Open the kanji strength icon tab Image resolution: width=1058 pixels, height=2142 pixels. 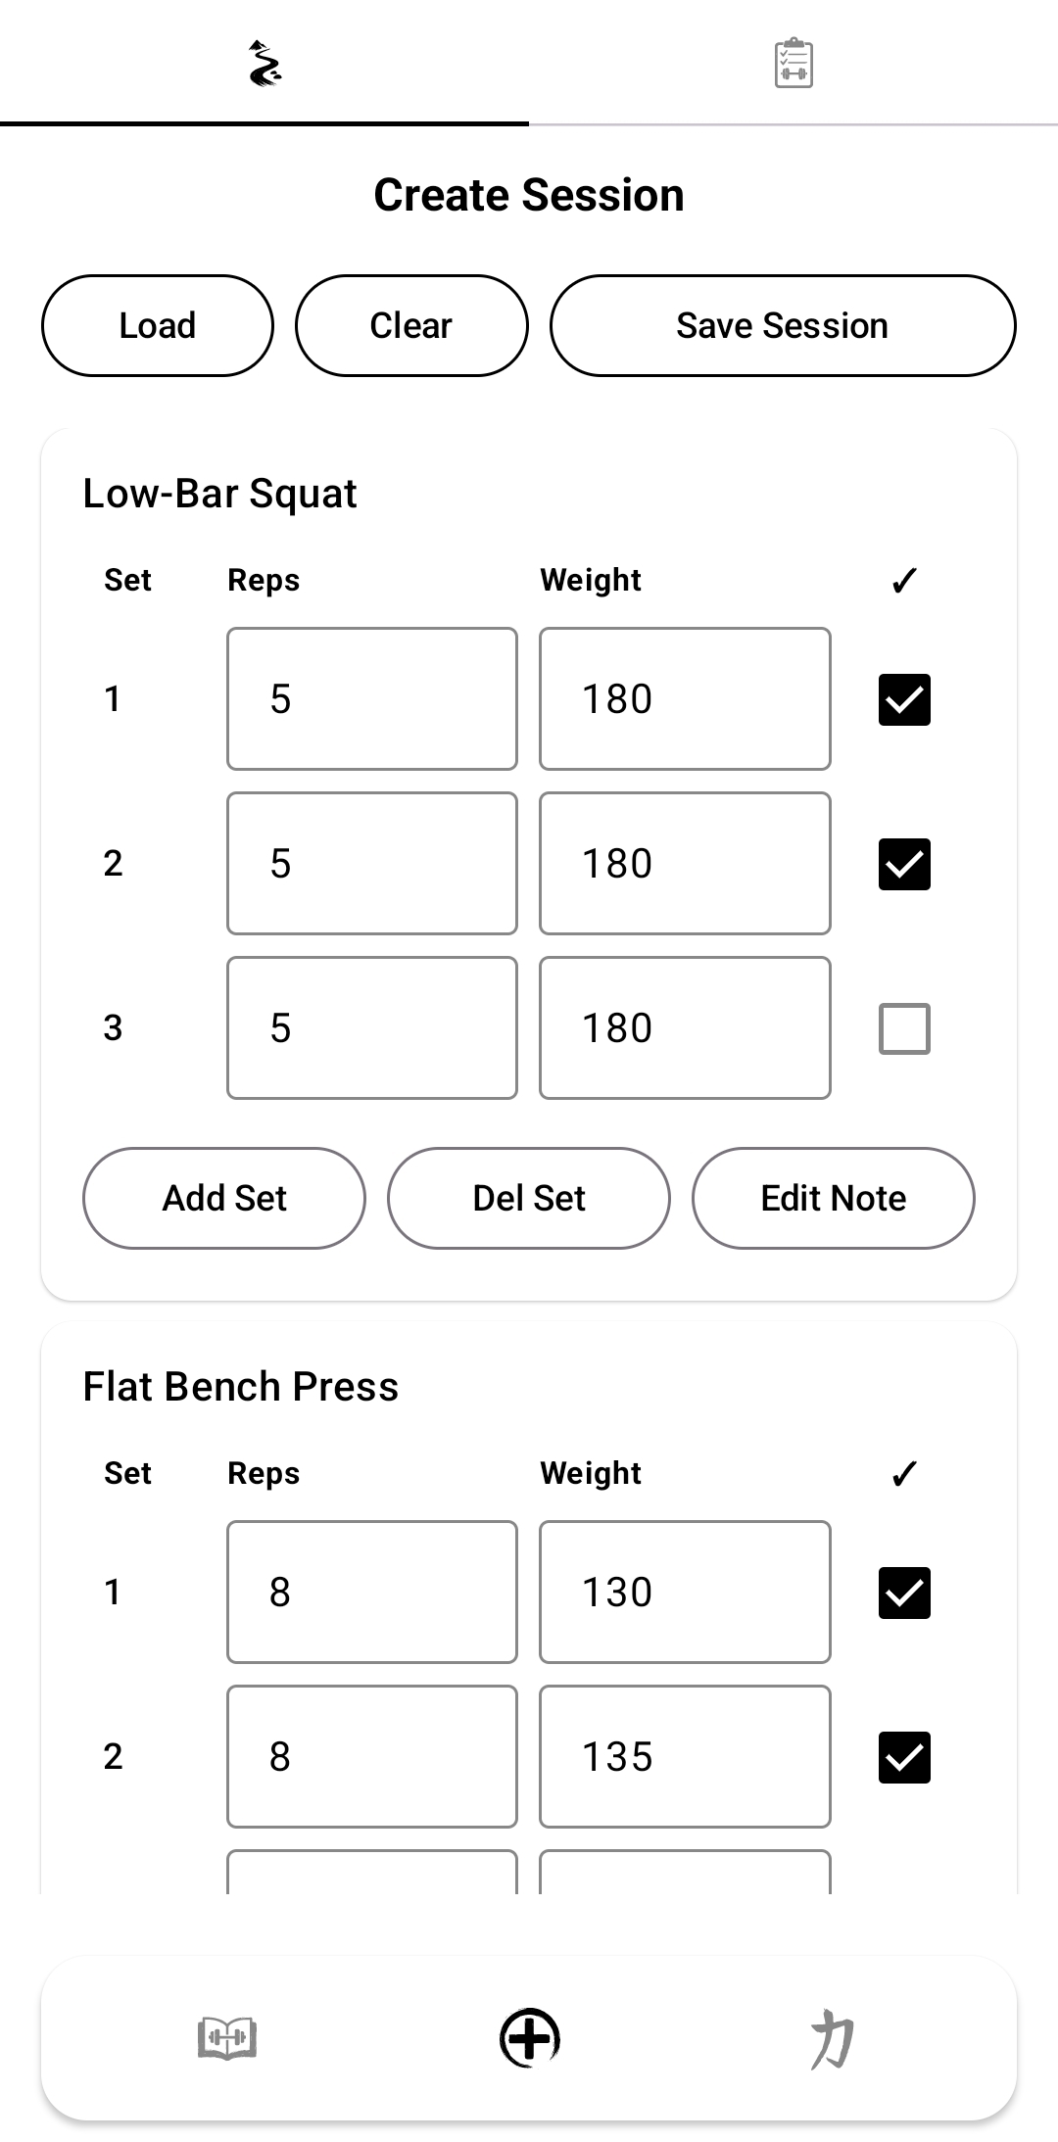tap(832, 2038)
